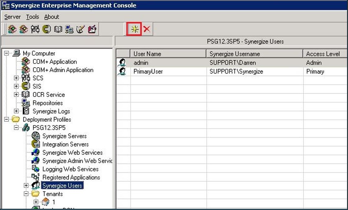Image resolution: width=348 pixels, height=210 pixels.
Task: Click the red X delete icon
Action: tap(147, 29)
